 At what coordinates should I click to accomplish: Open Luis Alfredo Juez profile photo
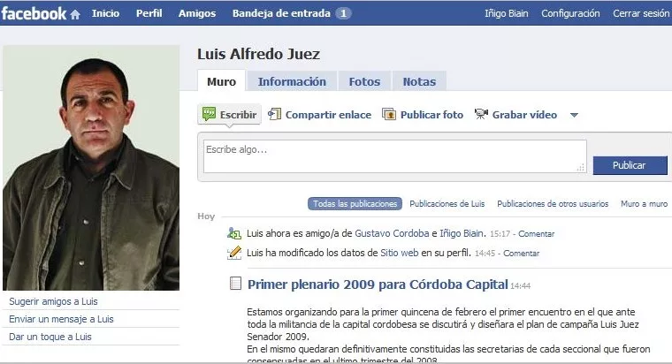[x=91, y=168]
